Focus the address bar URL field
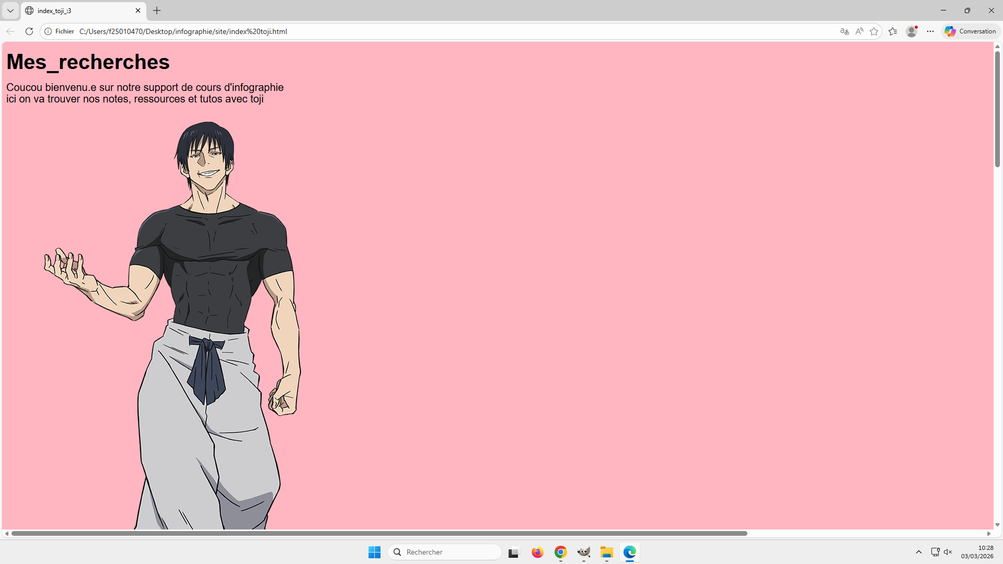Viewport: 1003px width, 564px height. coord(455,31)
